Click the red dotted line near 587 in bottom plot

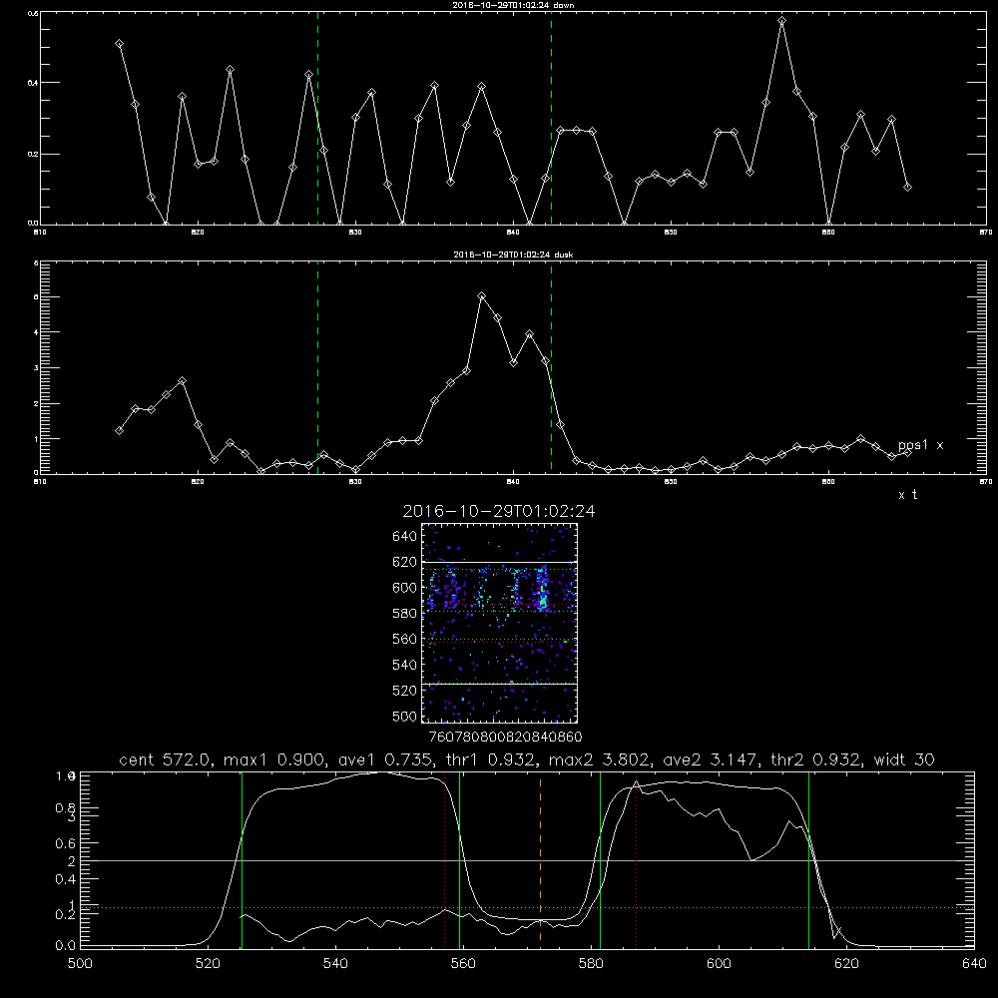(x=636, y=859)
